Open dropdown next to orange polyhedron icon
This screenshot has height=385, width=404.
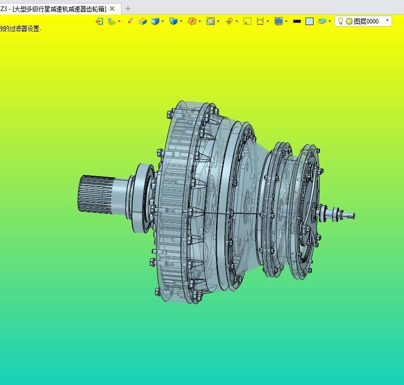200,22
